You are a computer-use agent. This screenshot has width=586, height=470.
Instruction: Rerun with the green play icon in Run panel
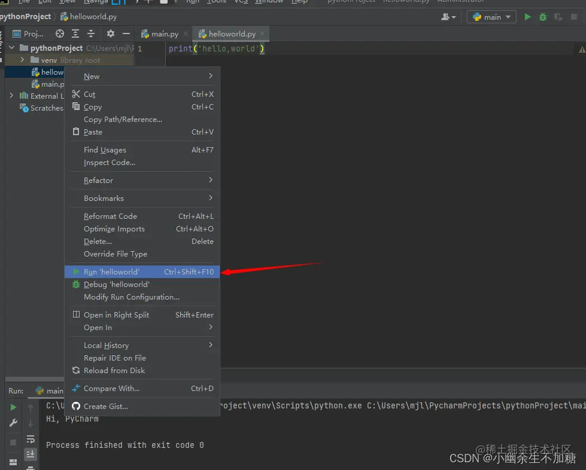(13, 407)
